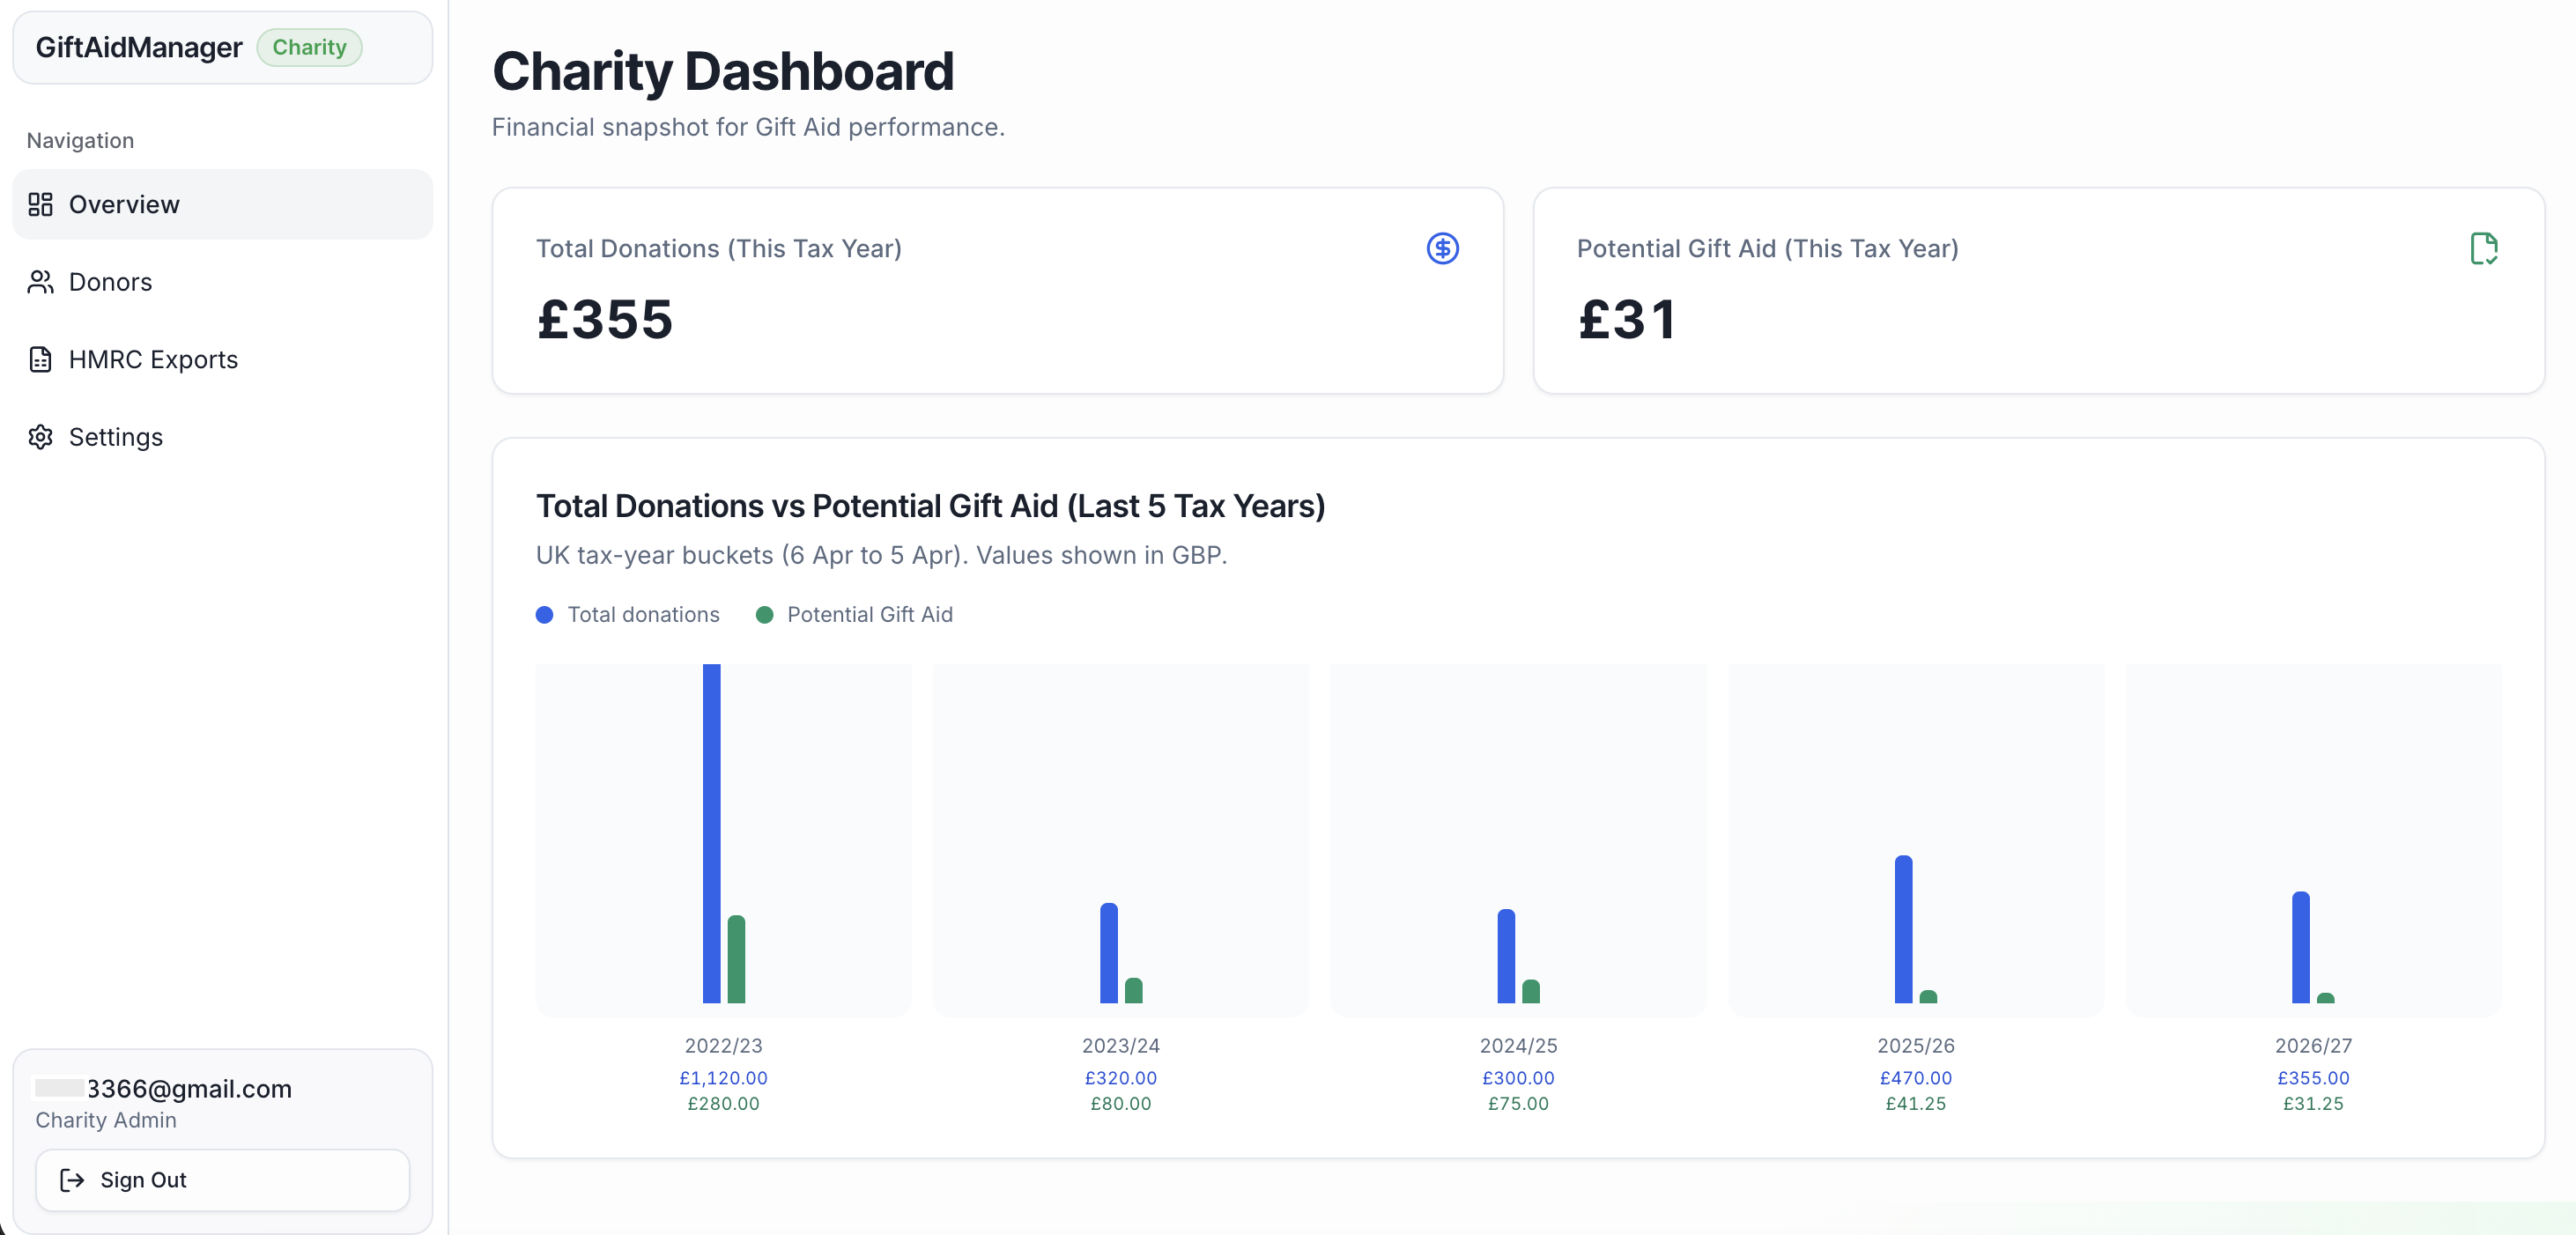Click the Settings gear icon
Image resolution: width=2576 pixels, height=1235 pixels.
point(41,437)
